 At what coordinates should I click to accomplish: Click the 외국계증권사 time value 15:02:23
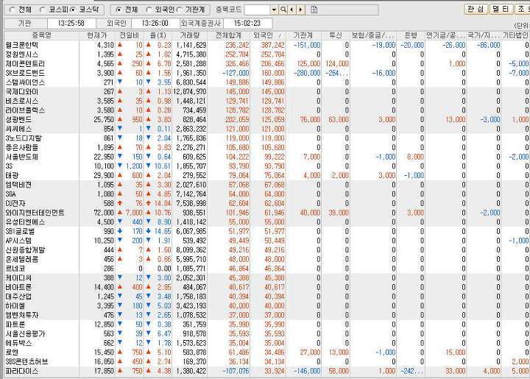[247, 24]
